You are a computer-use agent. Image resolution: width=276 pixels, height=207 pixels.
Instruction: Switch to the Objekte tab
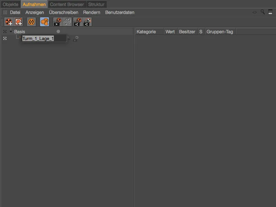(11, 4)
